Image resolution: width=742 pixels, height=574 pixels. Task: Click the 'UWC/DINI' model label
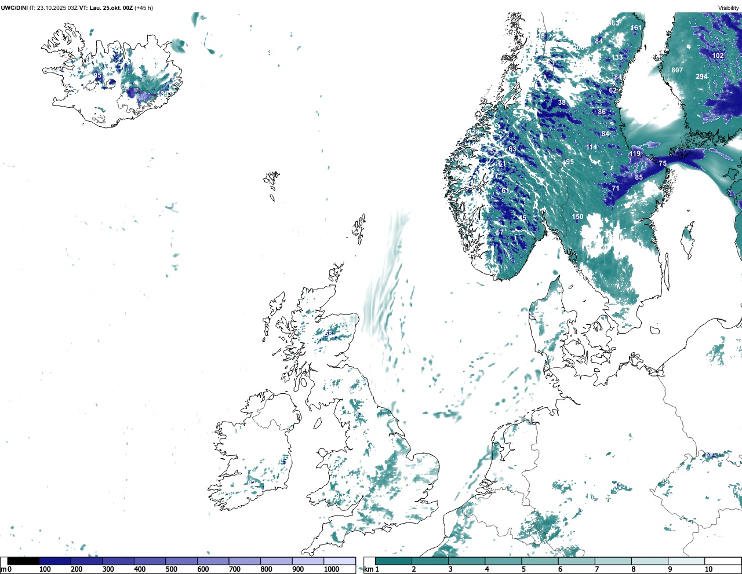coord(14,8)
